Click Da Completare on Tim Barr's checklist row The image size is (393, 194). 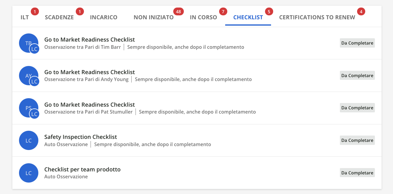(x=357, y=43)
